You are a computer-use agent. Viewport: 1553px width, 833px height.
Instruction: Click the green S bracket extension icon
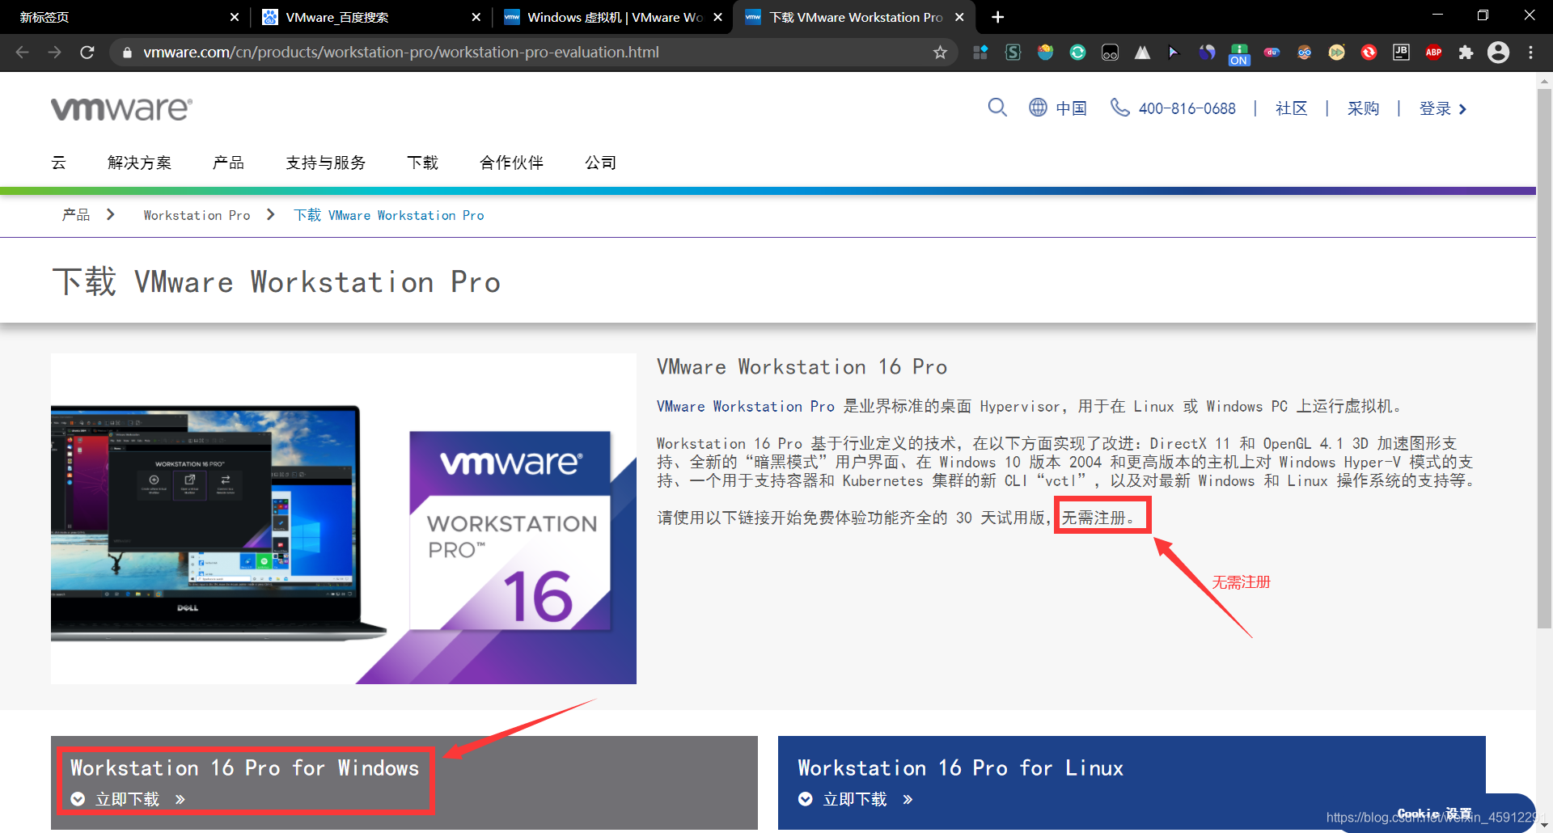[x=1013, y=53]
